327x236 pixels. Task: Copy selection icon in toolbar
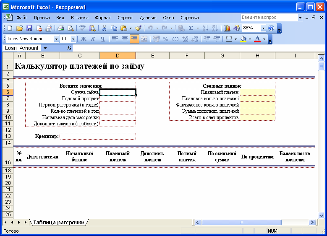click(x=114, y=28)
